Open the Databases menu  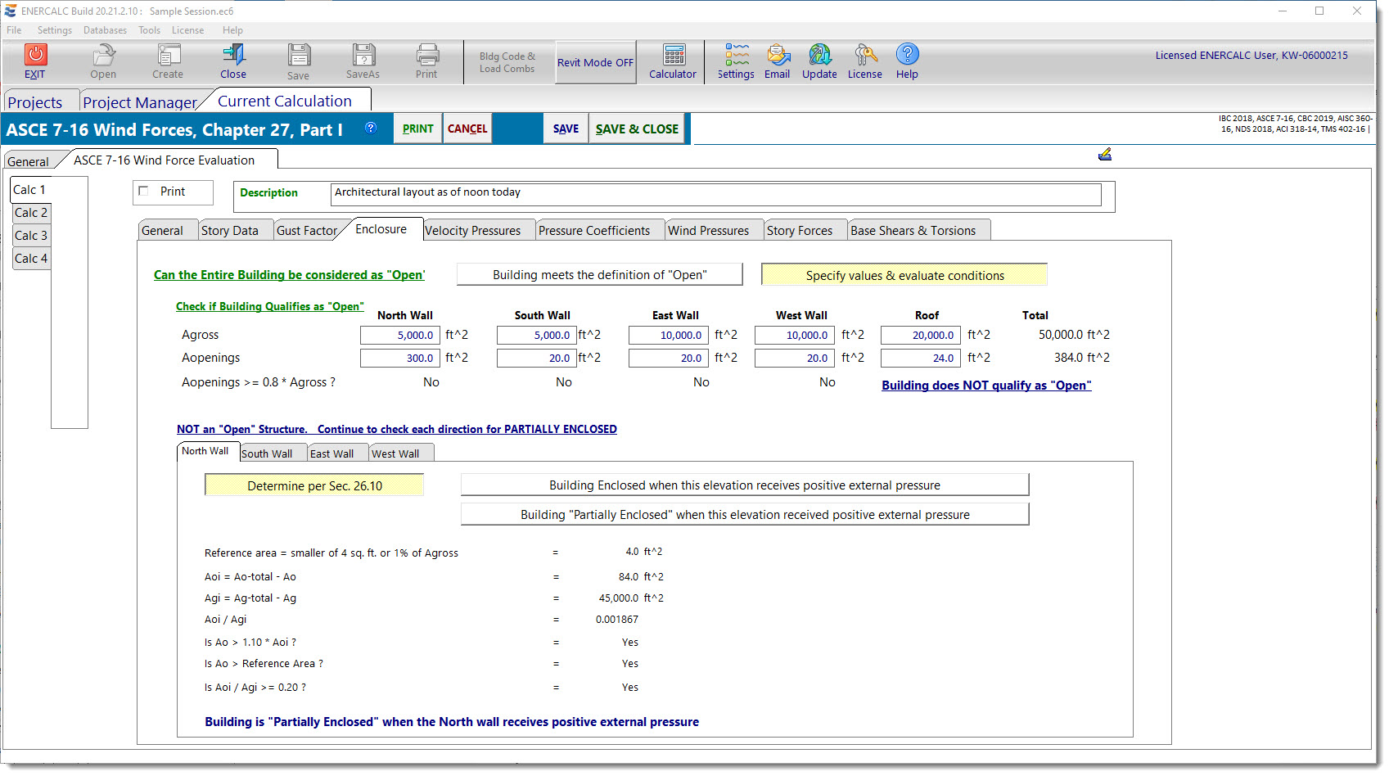[x=105, y=30]
